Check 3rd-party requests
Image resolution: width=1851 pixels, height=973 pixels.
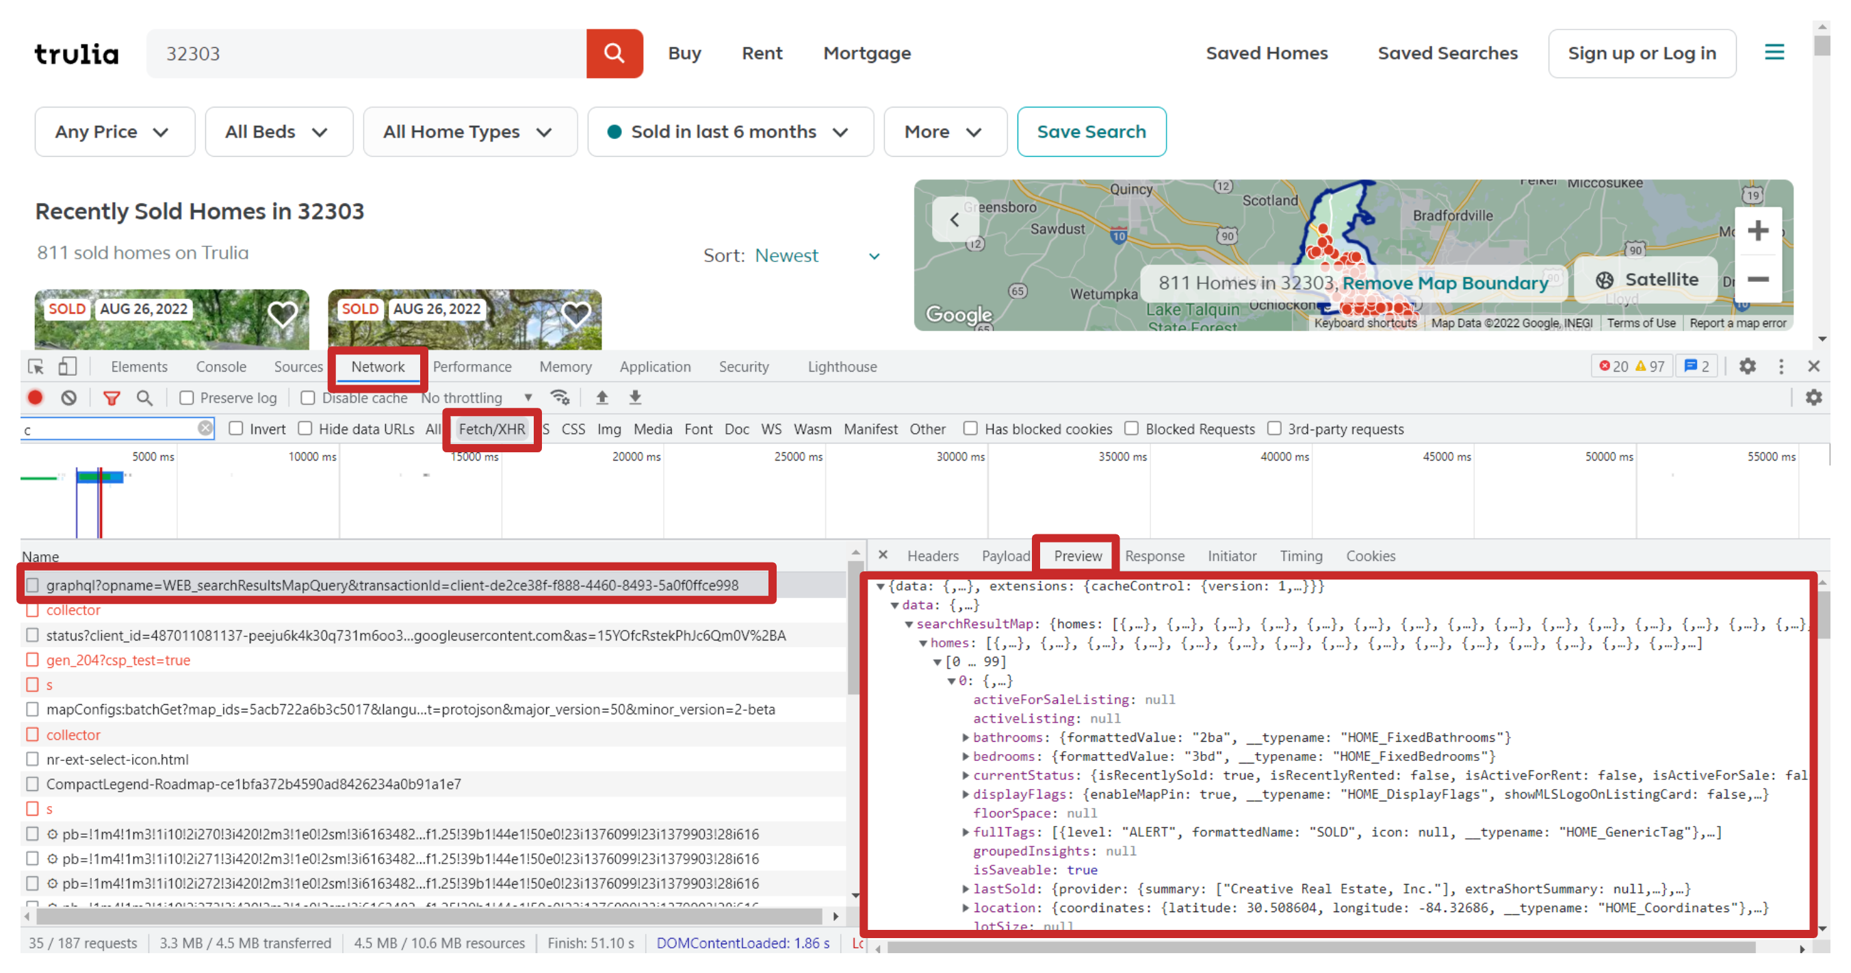[x=1274, y=428]
